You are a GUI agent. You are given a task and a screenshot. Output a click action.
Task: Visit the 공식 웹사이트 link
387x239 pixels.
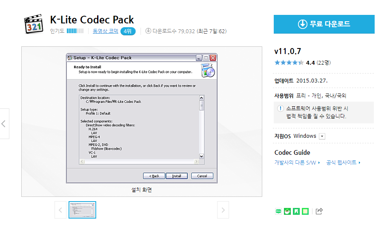point(343,162)
